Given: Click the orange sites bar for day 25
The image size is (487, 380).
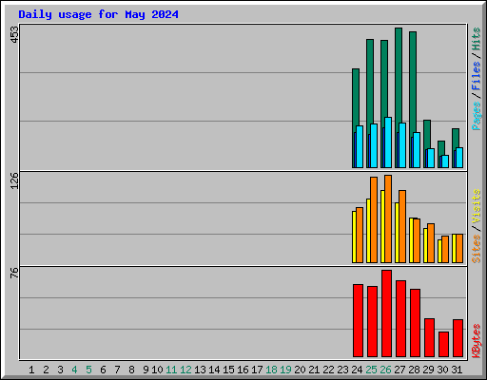Looking at the screenshot, I should pyautogui.click(x=374, y=219).
